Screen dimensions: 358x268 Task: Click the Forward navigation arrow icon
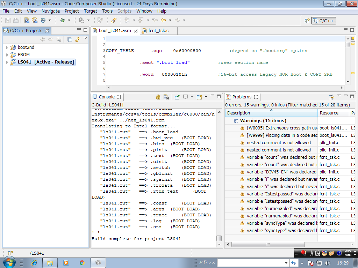[x=177, y=20]
